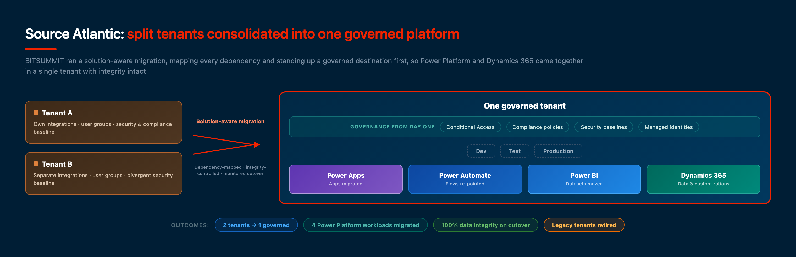Open the Power BI card
The width and height of the screenshot is (796, 257).
coord(584,179)
